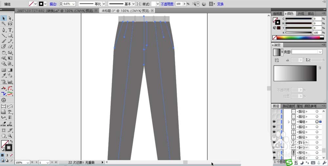Click the Default Fill and Stroke icon
Image resolution: width=328 pixels, height=166 pixels.
point(3,150)
